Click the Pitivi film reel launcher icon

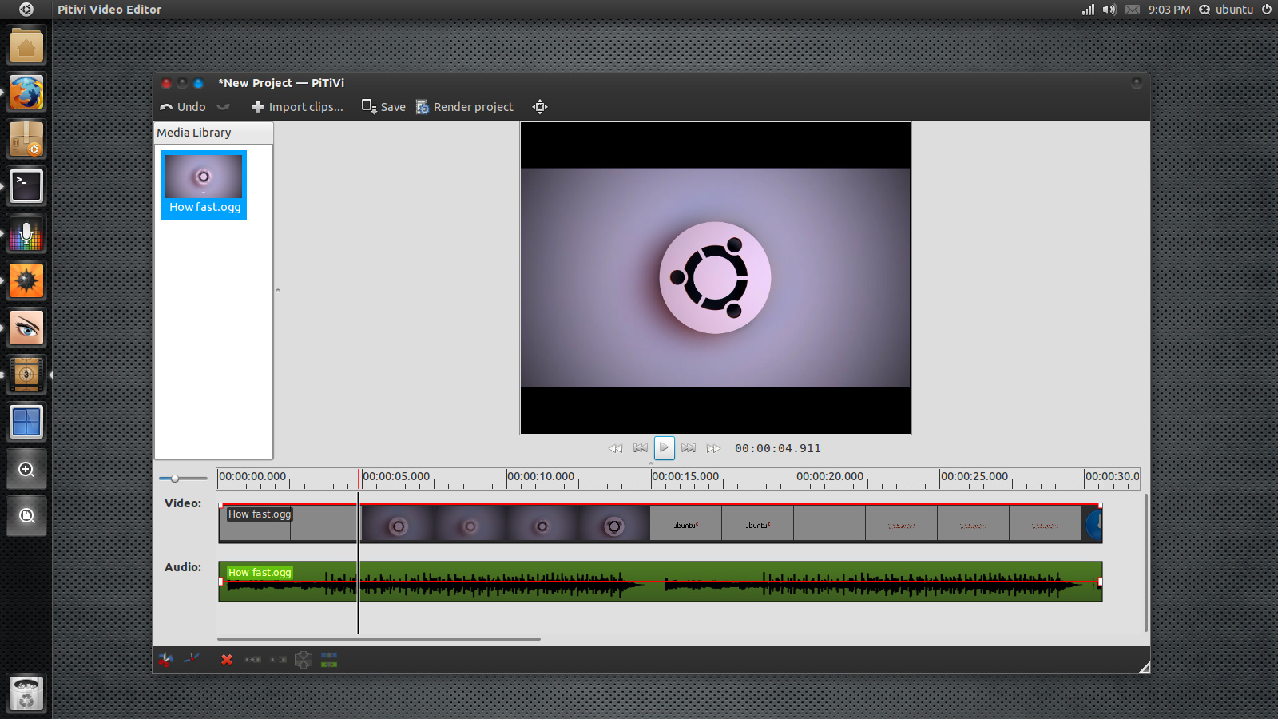26,375
